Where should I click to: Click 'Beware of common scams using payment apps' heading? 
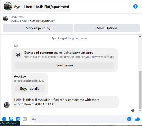pyautogui.click(x=59, y=52)
